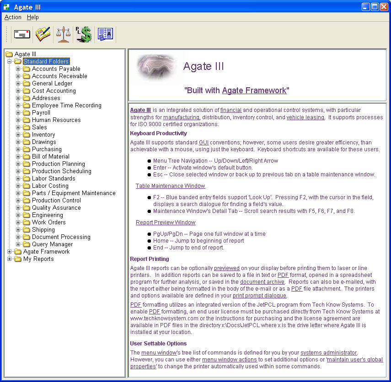
Task: Click the agate stone logo image
Action: pos(156,67)
